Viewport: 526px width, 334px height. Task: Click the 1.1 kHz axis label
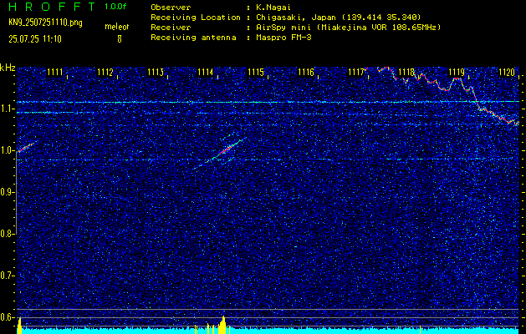(7, 109)
